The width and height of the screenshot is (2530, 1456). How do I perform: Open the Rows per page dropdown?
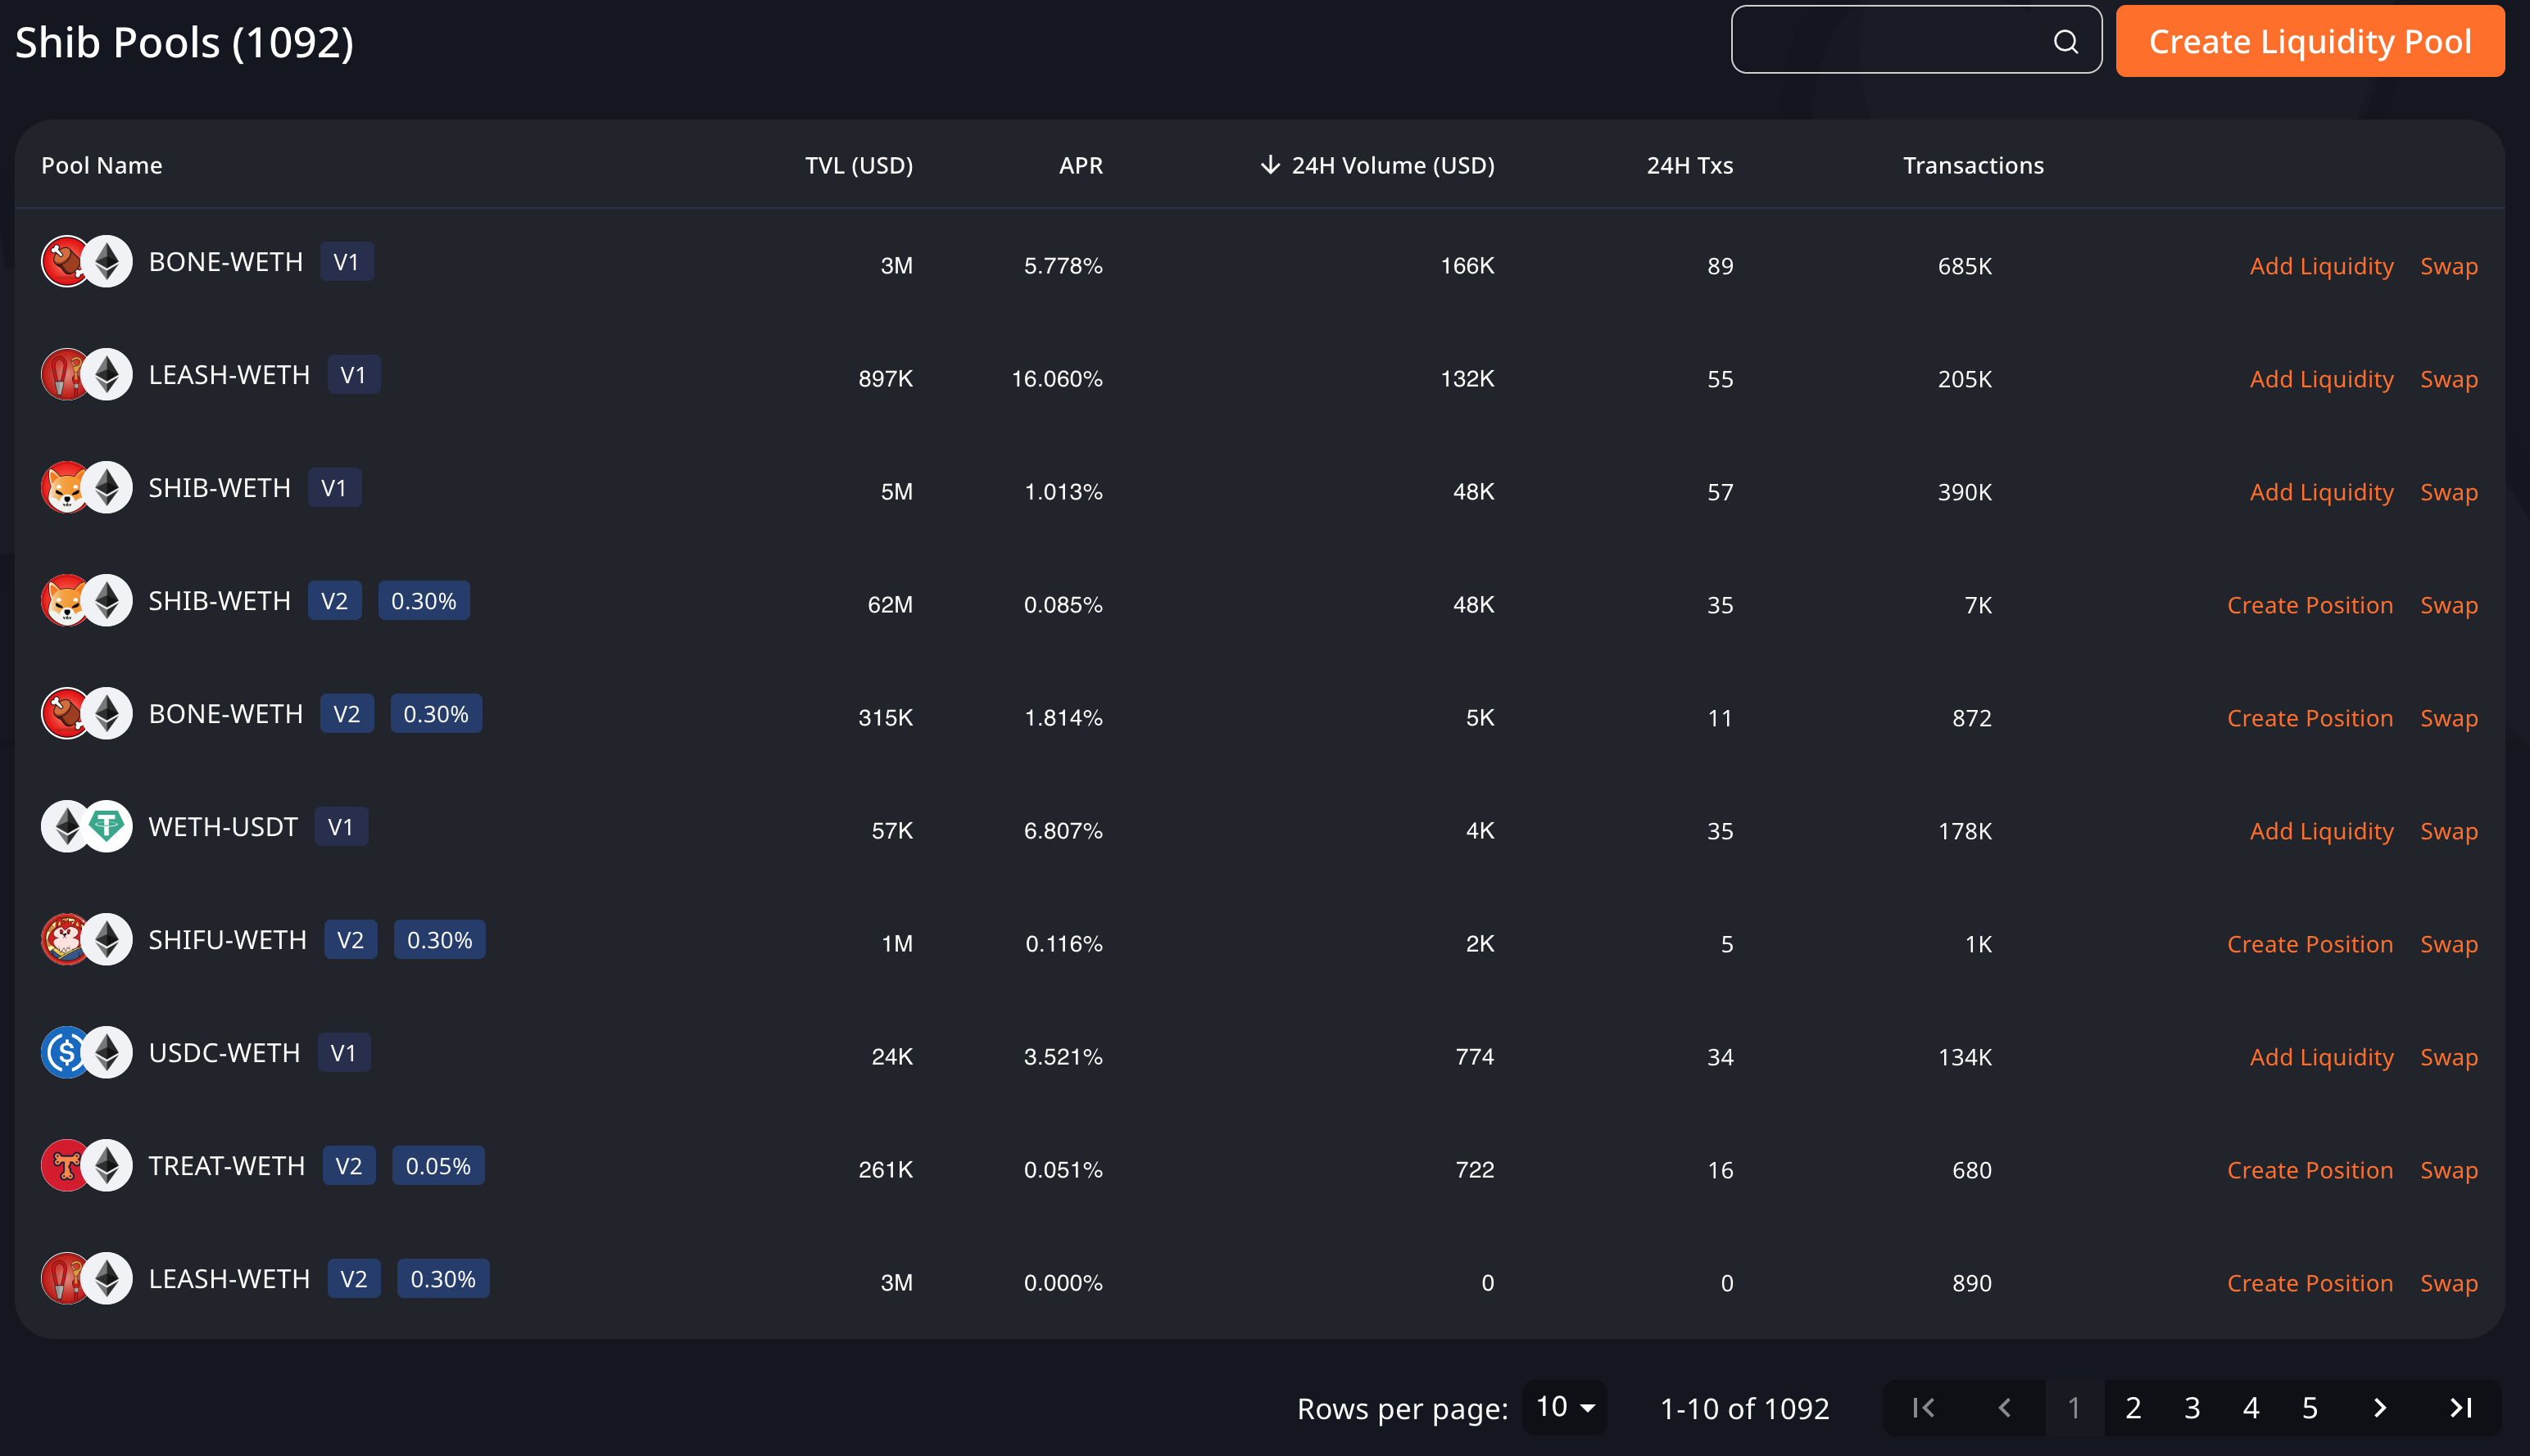click(x=1565, y=1408)
